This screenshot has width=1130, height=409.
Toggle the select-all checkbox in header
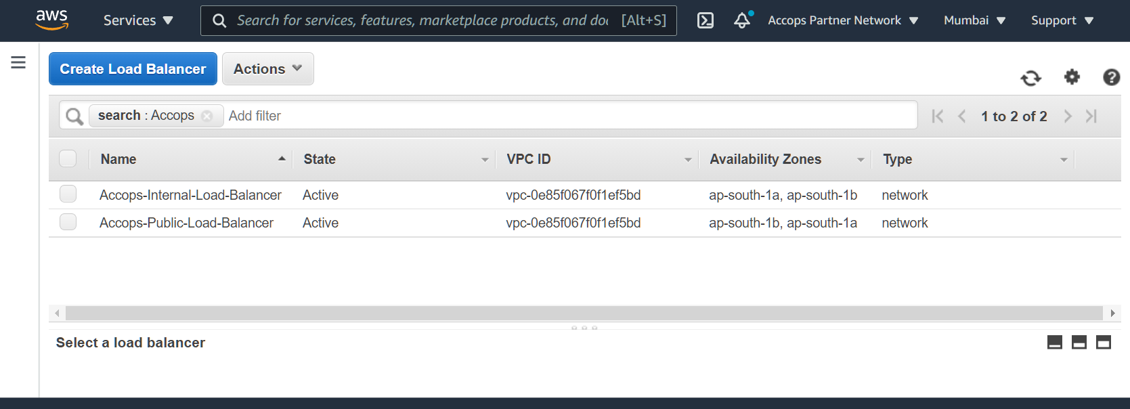(68, 159)
